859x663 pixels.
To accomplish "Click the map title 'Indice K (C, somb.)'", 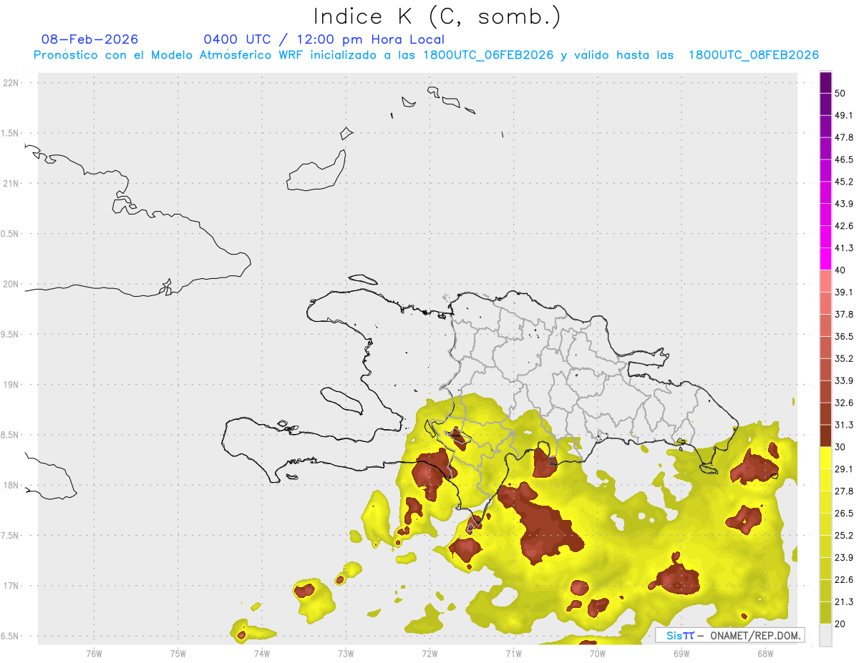I will (x=437, y=16).
